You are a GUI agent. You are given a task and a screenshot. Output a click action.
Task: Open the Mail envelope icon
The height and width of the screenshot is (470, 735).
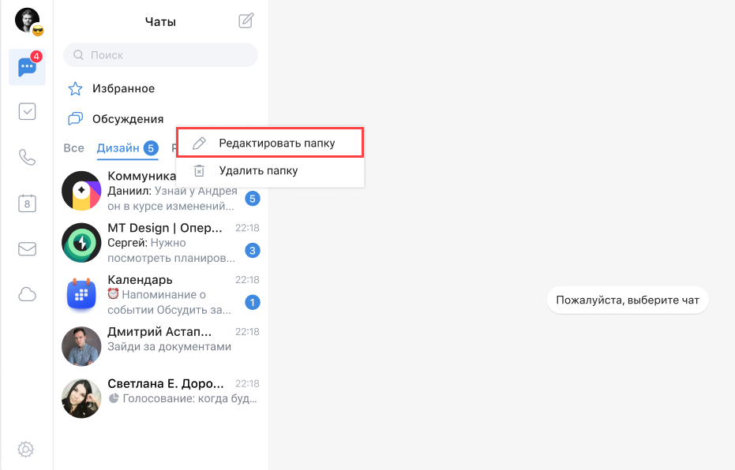coord(27,249)
